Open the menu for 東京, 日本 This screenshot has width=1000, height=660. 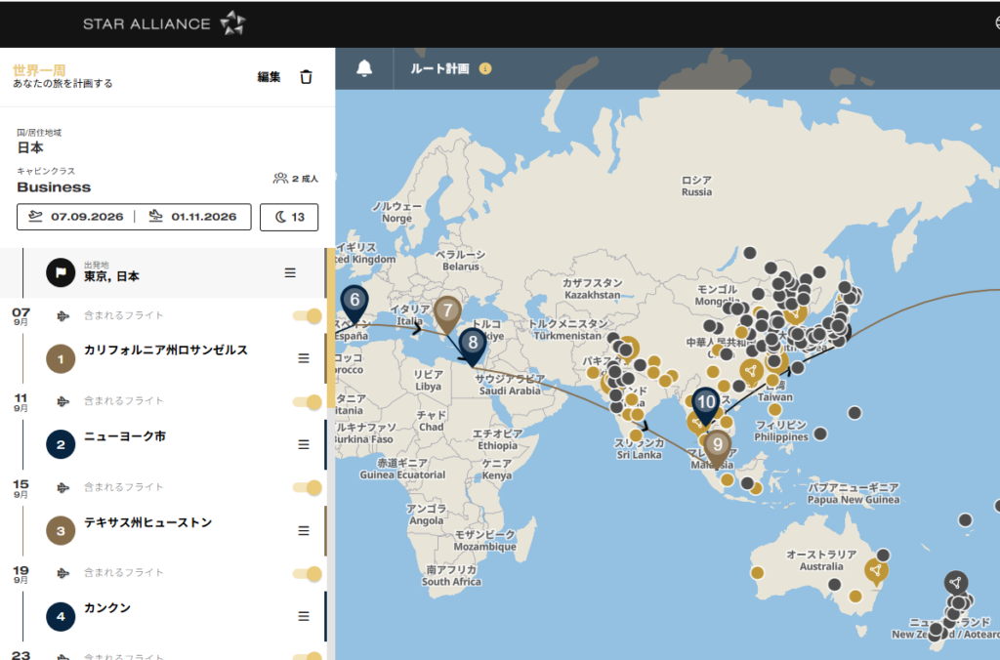[290, 272]
